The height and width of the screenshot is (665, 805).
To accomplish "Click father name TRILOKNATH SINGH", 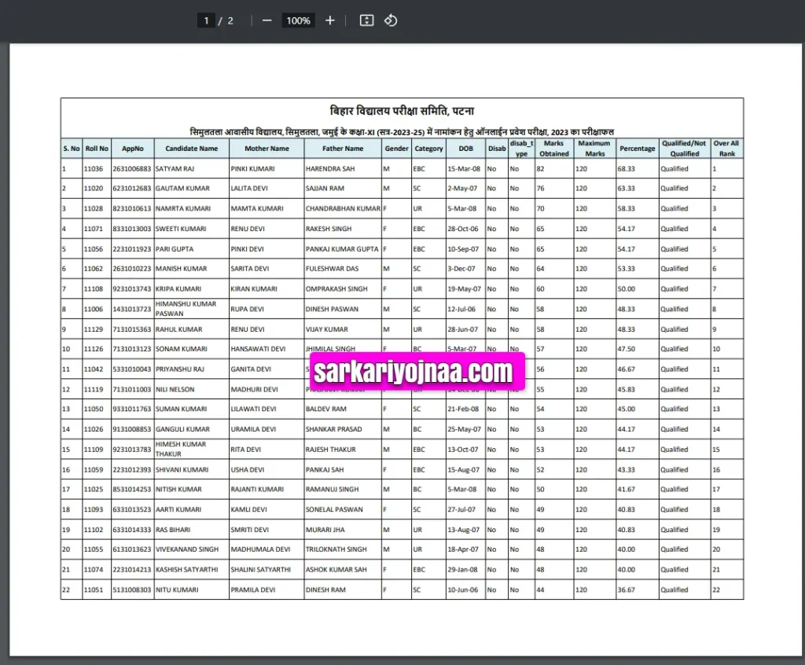I will tap(336, 549).
